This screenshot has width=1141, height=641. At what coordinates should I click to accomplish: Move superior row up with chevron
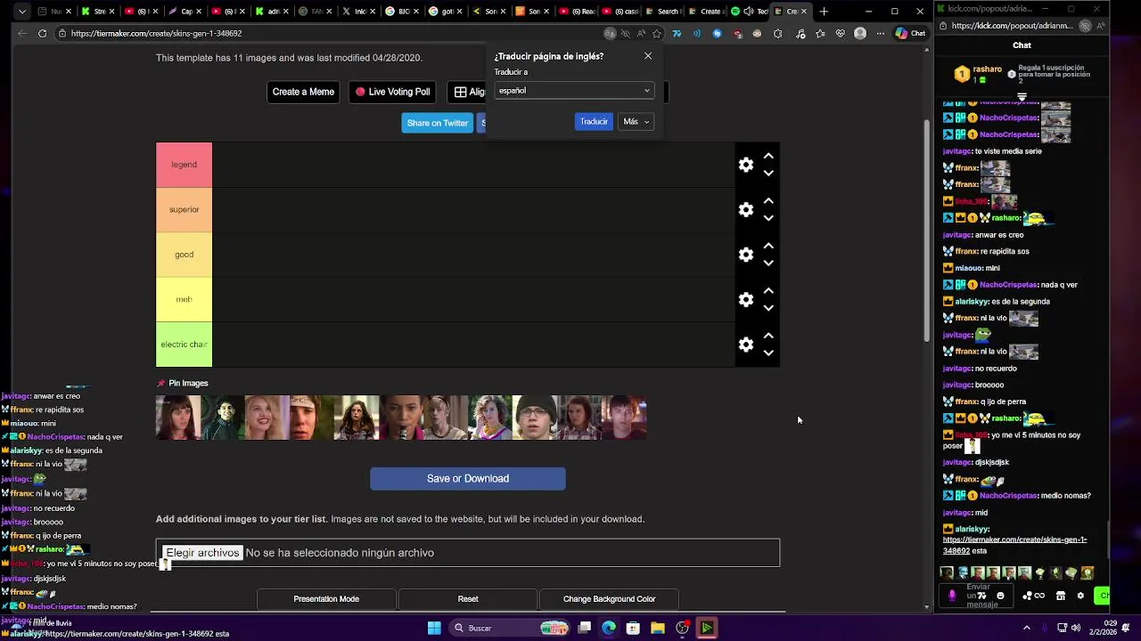click(x=768, y=201)
